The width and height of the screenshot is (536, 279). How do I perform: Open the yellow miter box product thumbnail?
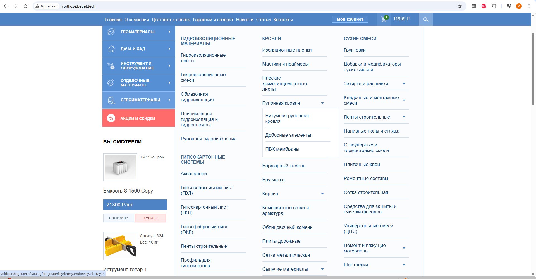[x=120, y=246]
